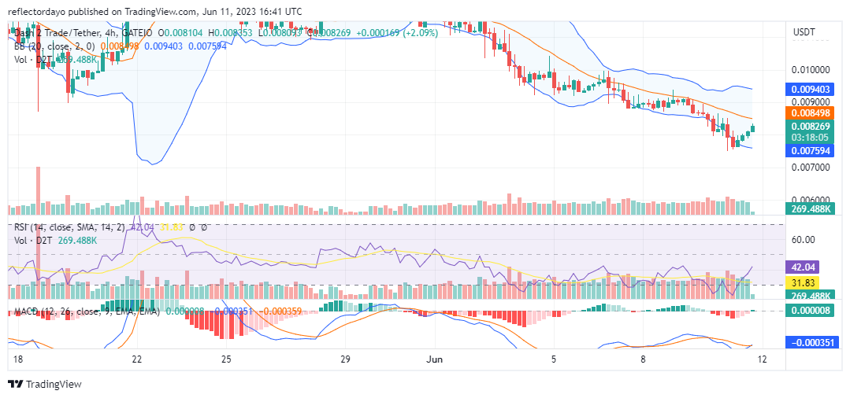
Task: Click the 'Vol · D2T 269.488K' legend in the RSI pane
Action: coord(55,240)
